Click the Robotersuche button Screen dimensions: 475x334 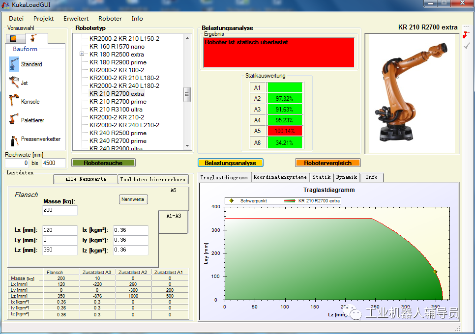pos(103,163)
